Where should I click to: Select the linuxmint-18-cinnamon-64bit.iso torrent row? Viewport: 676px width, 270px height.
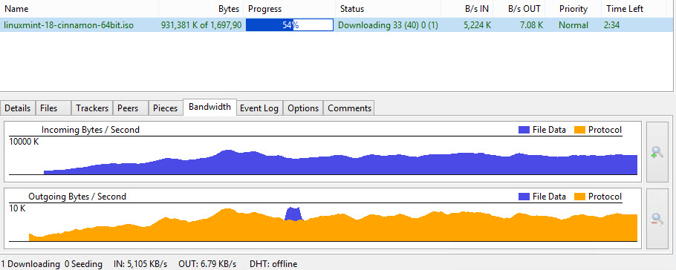[x=337, y=25]
